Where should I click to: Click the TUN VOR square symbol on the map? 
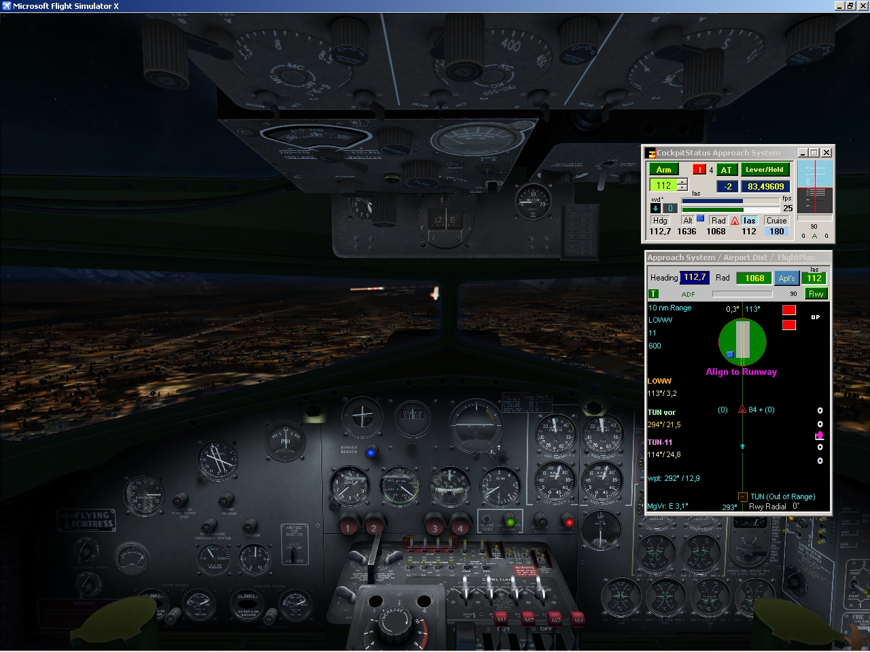click(x=742, y=497)
